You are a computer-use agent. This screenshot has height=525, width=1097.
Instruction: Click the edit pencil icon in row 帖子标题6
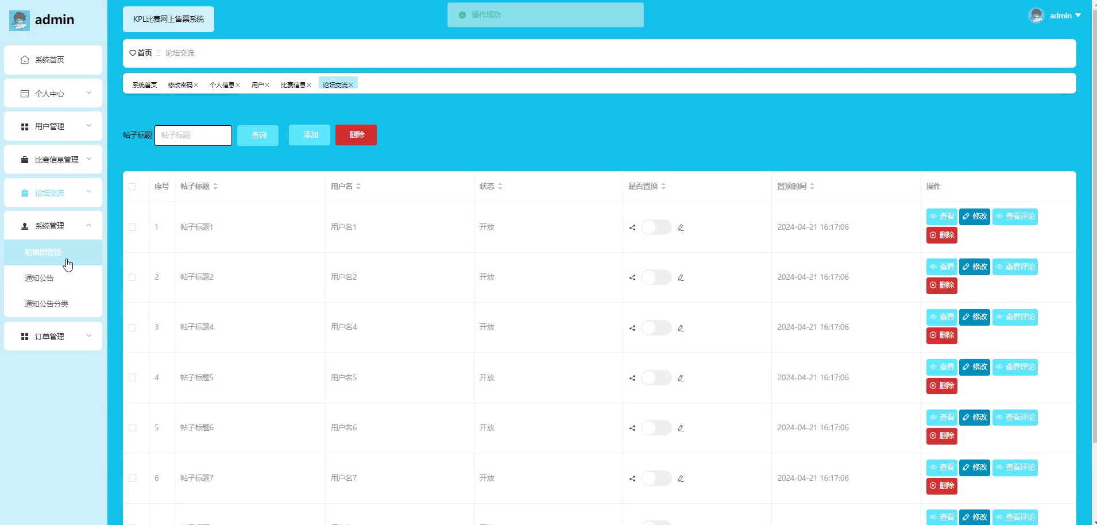(x=681, y=428)
